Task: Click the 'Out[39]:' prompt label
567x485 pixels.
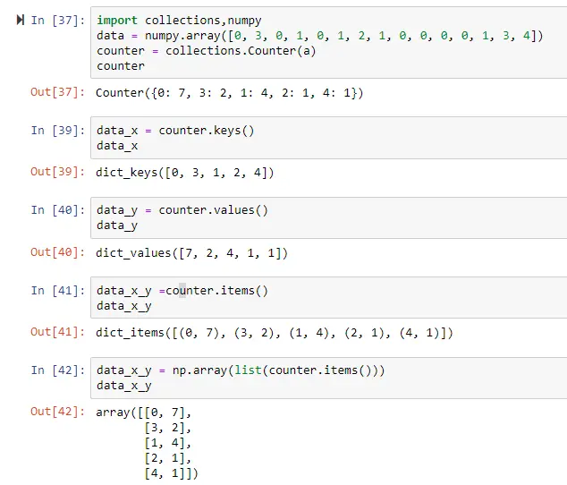Action: tap(58, 172)
